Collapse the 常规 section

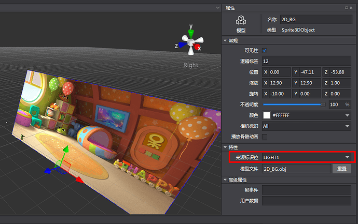tap(225, 41)
